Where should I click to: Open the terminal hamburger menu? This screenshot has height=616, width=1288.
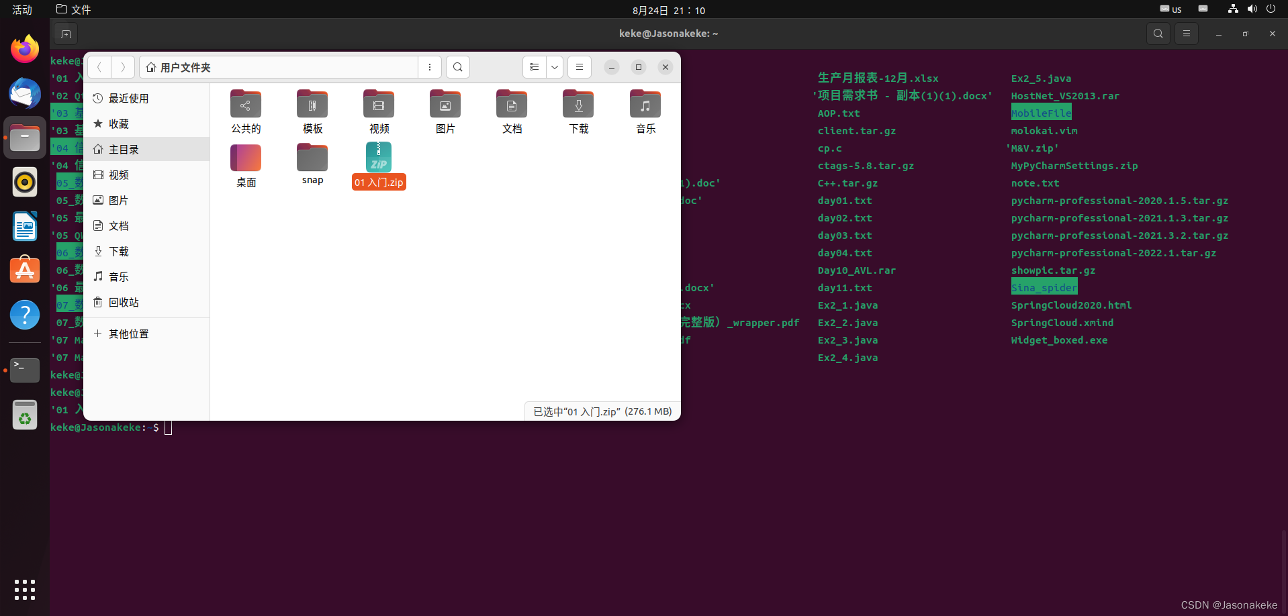1187,34
